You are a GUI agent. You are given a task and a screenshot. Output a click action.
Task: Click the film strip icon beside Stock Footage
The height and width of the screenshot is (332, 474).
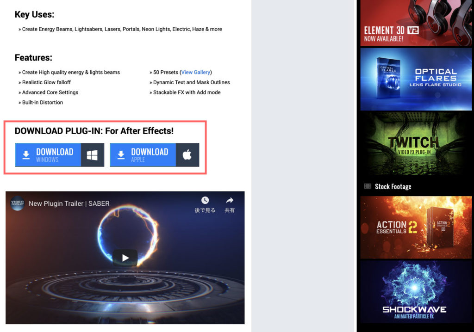368,186
